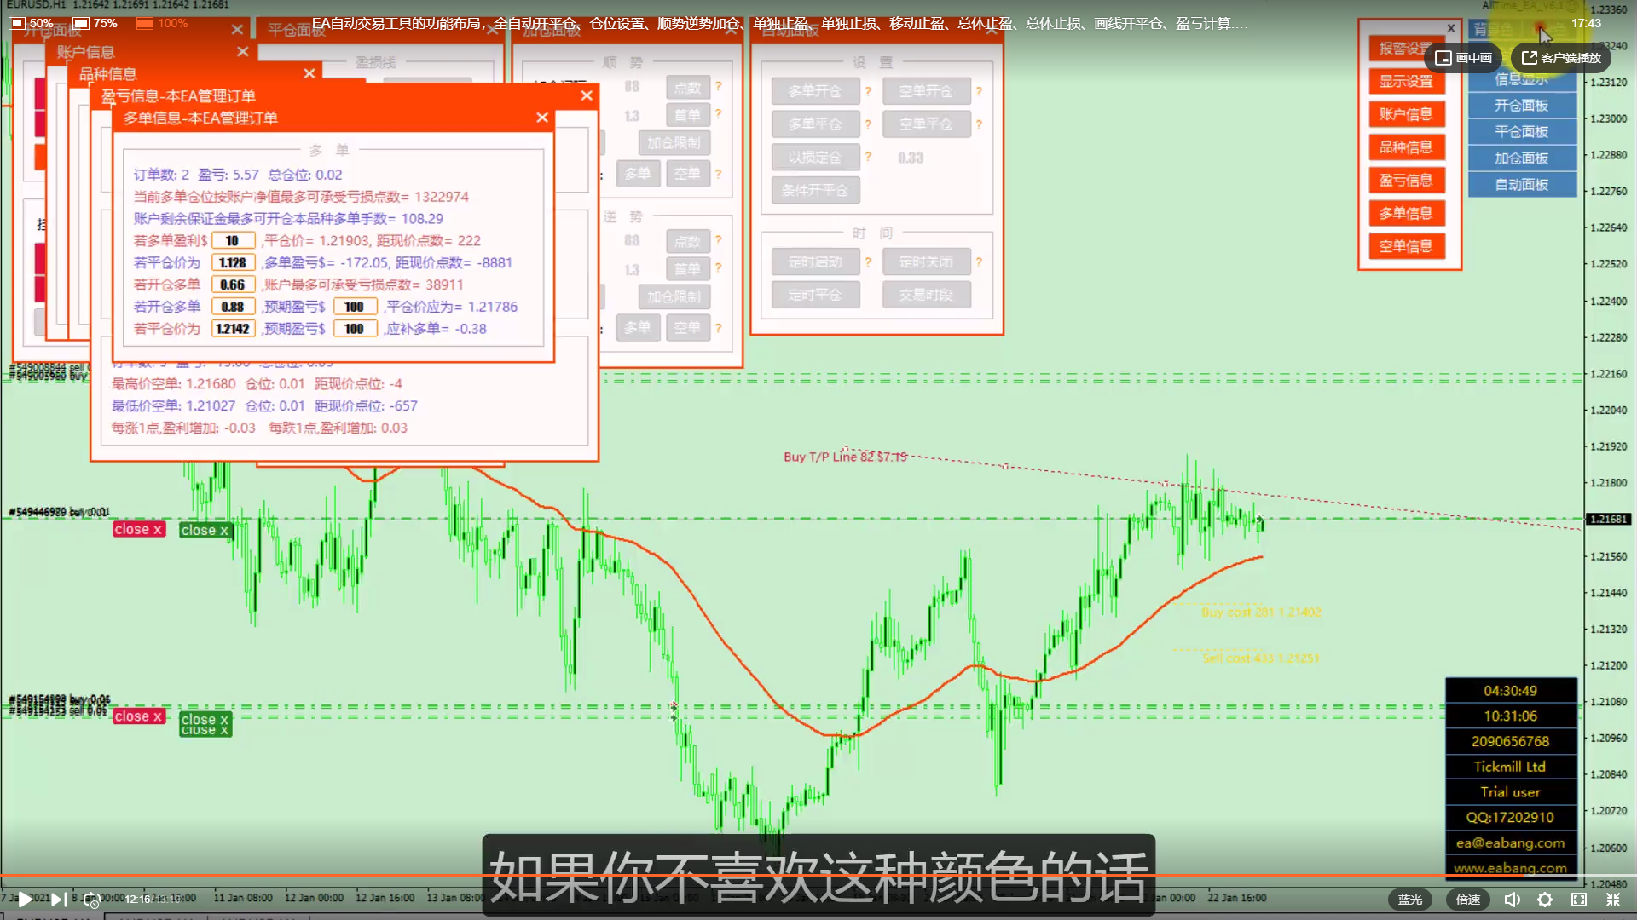This screenshot has height=920, width=1637.
Task: Seek along the video progress bar
Action: (x=818, y=875)
